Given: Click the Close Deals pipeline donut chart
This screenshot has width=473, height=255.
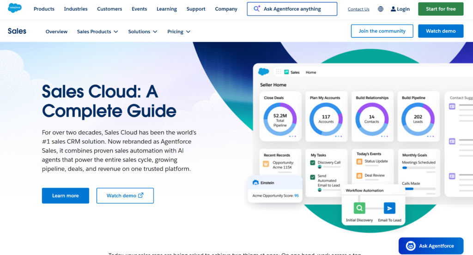Looking at the screenshot, I should (x=280, y=119).
